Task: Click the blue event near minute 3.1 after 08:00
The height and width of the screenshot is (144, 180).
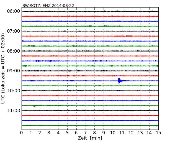Action: (x=50, y=61)
